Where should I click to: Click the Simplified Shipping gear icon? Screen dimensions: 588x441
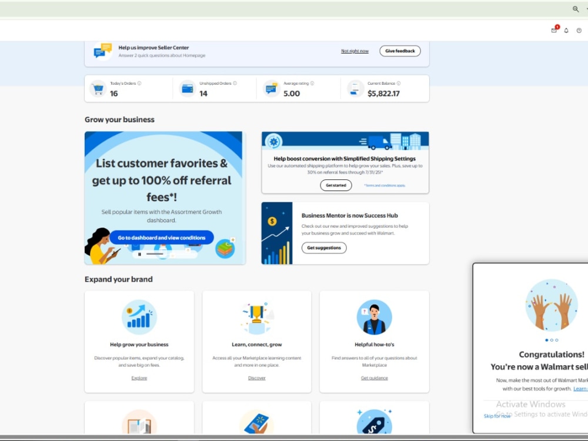(274, 142)
